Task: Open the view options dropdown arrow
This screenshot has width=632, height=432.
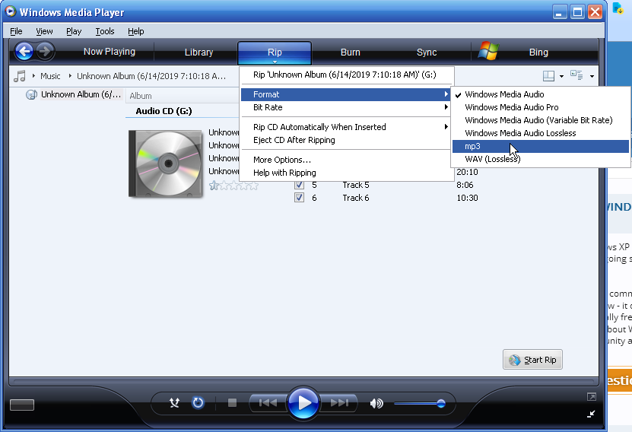Action: coord(592,76)
